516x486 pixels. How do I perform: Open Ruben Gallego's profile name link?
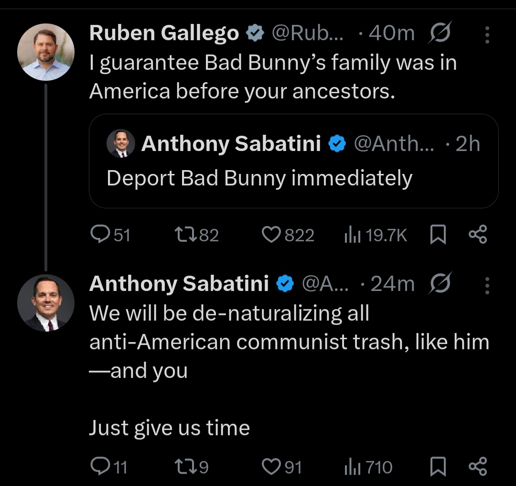164,33
